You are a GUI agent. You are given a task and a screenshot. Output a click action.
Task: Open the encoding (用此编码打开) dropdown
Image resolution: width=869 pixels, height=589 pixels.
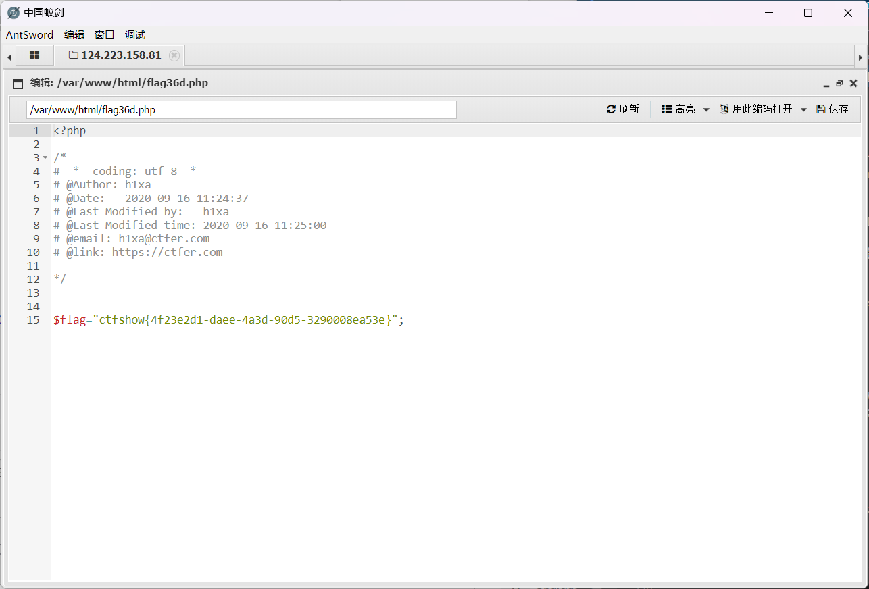coord(803,109)
